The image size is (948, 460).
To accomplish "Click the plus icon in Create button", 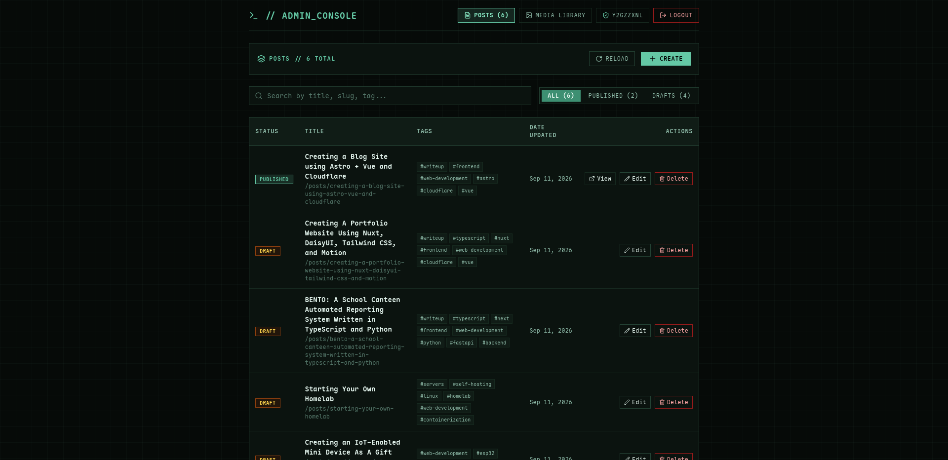I will pyautogui.click(x=653, y=59).
